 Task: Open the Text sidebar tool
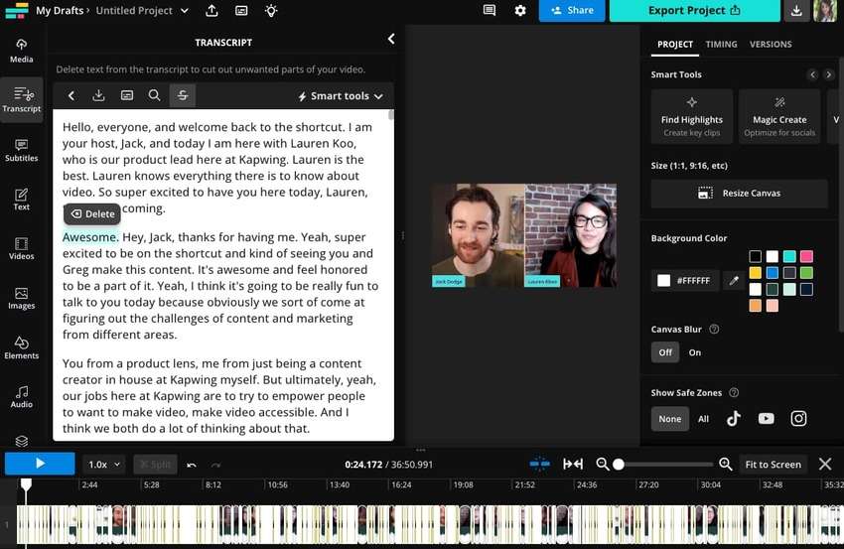pyautogui.click(x=22, y=200)
